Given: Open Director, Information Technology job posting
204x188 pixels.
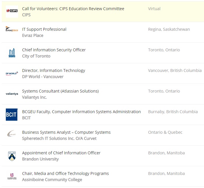Looking at the screenshot, I should coord(54,70).
